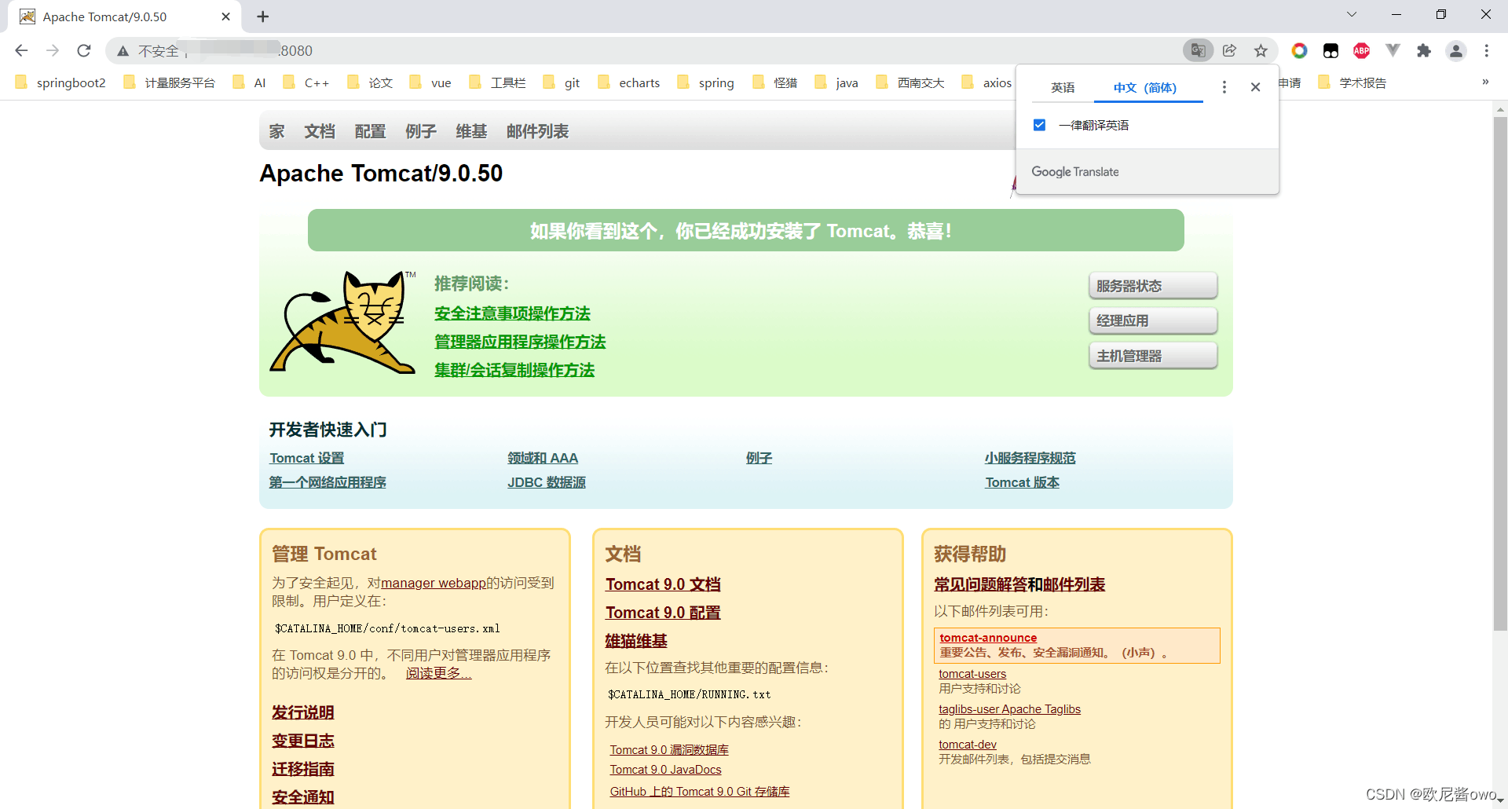This screenshot has height=809, width=1508.
Task: Click the 服务器状态 button
Action: coord(1153,286)
